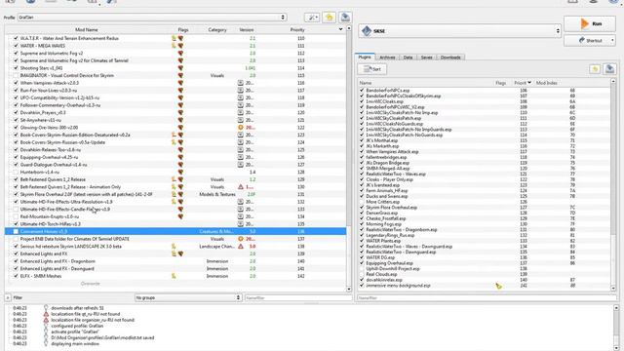Click first localization warning icon in log
Screen dimensions: 624x351
(46, 314)
